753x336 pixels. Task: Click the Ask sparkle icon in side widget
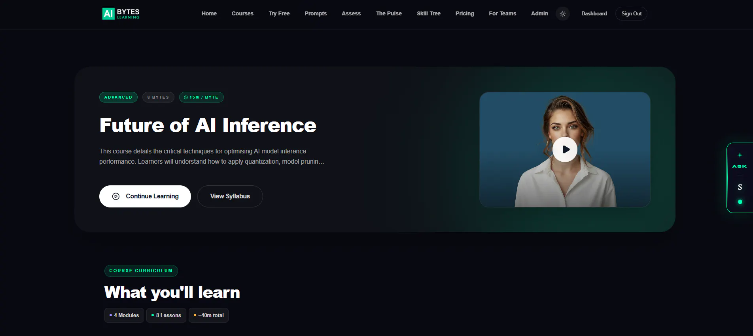[740, 155]
